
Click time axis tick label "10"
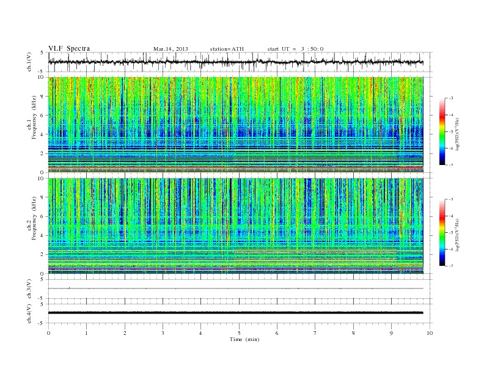point(430,333)
